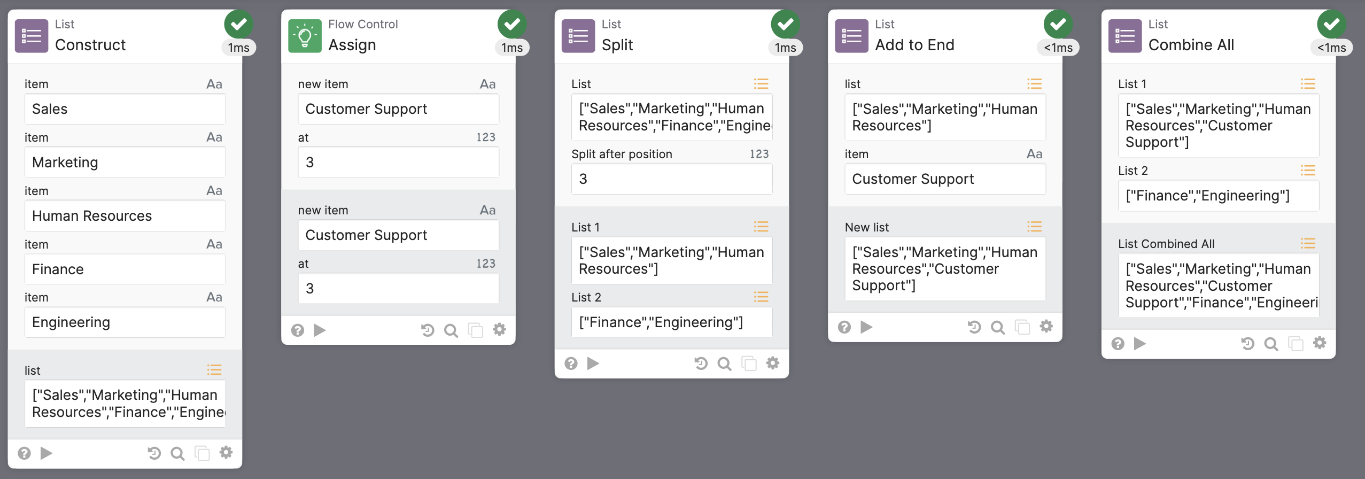This screenshot has width=1365, height=479.
Task: Click the Add to End card title
Action: point(914,45)
